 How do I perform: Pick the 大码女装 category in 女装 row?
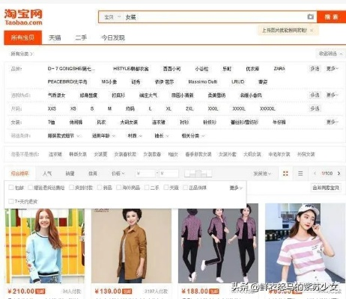tap(129, 122)
